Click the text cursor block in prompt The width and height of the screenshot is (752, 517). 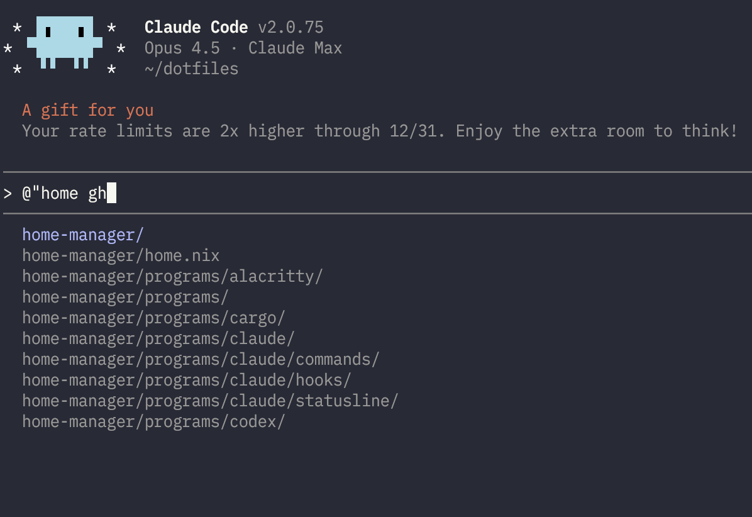coord(111,193)
